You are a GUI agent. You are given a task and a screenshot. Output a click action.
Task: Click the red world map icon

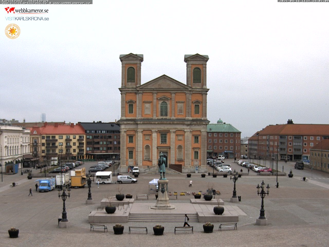10,10
